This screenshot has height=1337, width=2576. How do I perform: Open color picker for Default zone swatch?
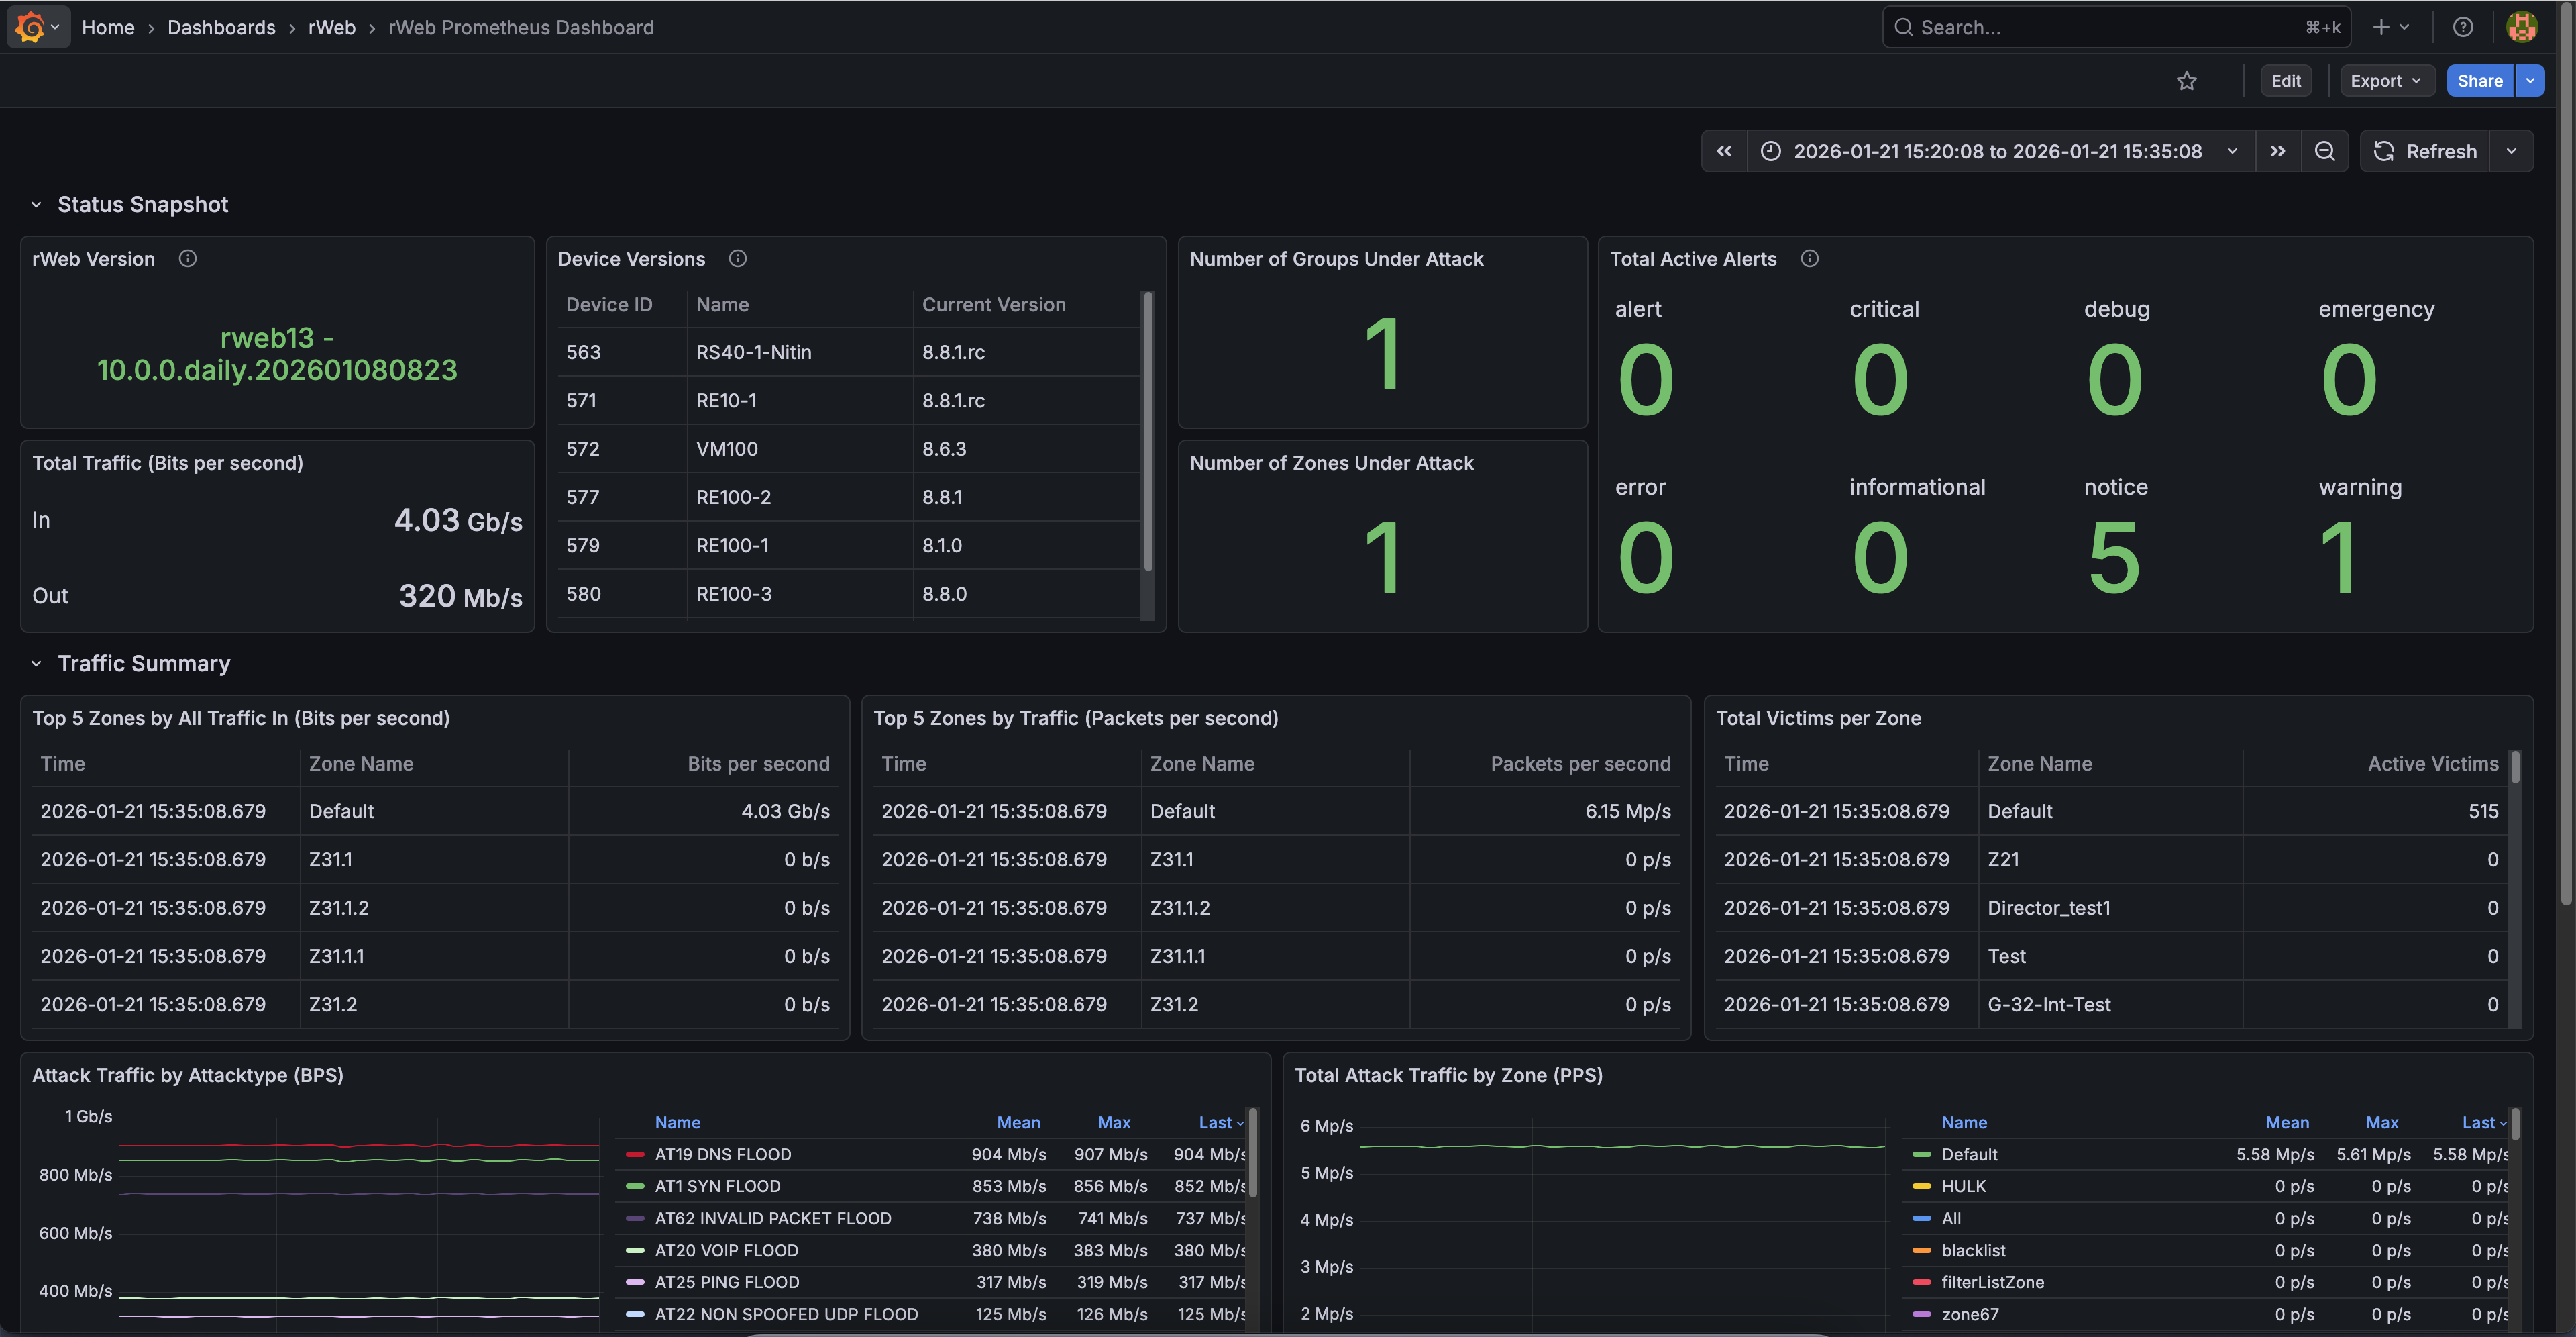(x=1921, y=1155)
